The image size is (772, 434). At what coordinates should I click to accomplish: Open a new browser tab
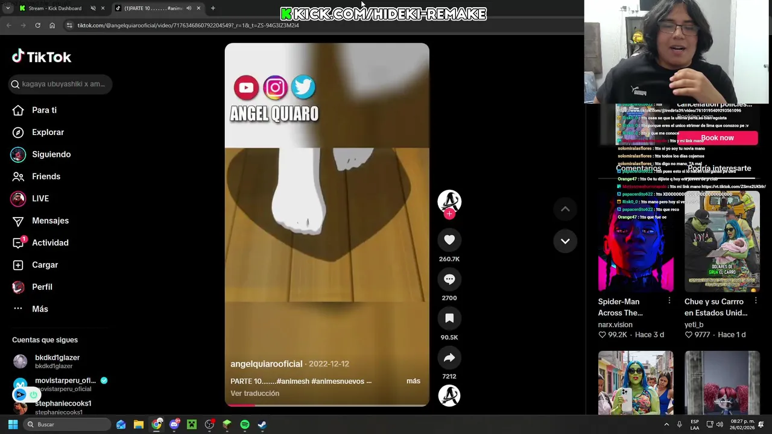213,8
